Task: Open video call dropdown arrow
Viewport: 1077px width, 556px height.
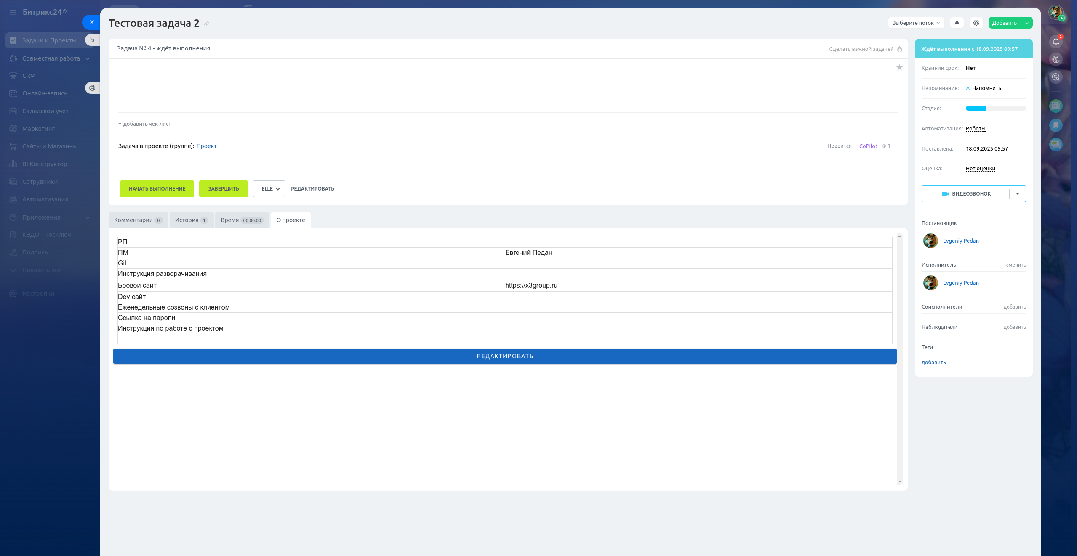Action: pos(1018,194)
